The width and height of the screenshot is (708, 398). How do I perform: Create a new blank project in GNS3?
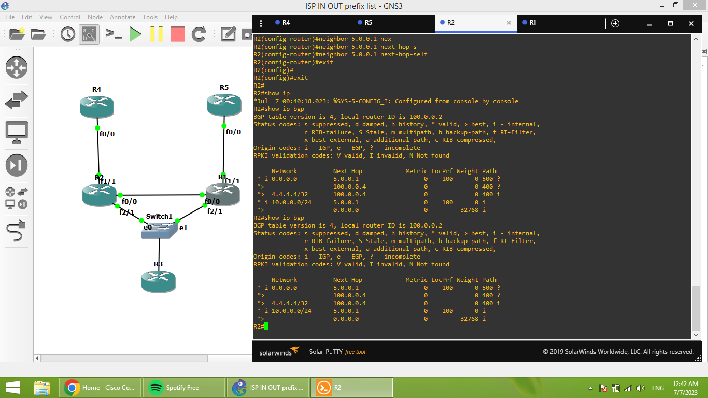coord(16,35)
